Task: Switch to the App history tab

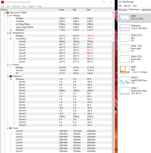Action: [x=146, y=10]
